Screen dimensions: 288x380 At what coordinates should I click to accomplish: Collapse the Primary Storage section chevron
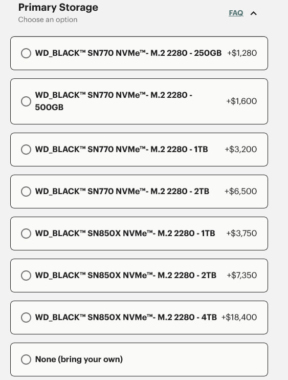pos(253,13)
